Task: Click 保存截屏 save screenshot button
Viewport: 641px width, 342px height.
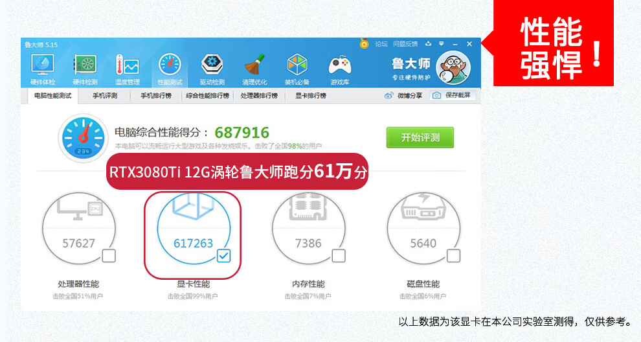Action: point(452,95)
